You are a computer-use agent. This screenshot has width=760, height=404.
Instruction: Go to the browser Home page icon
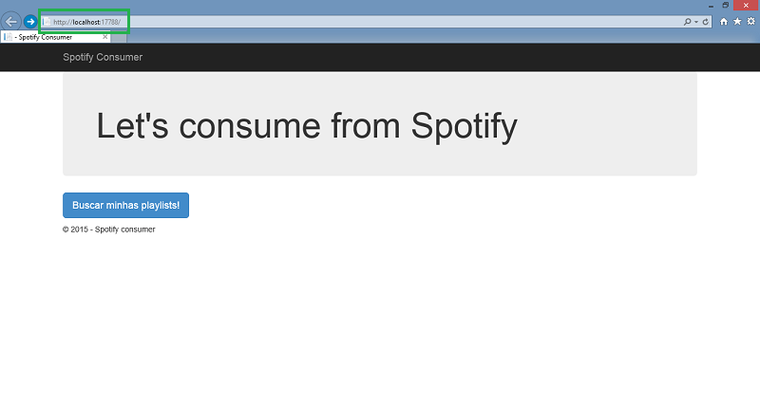(x=724, y=21)
